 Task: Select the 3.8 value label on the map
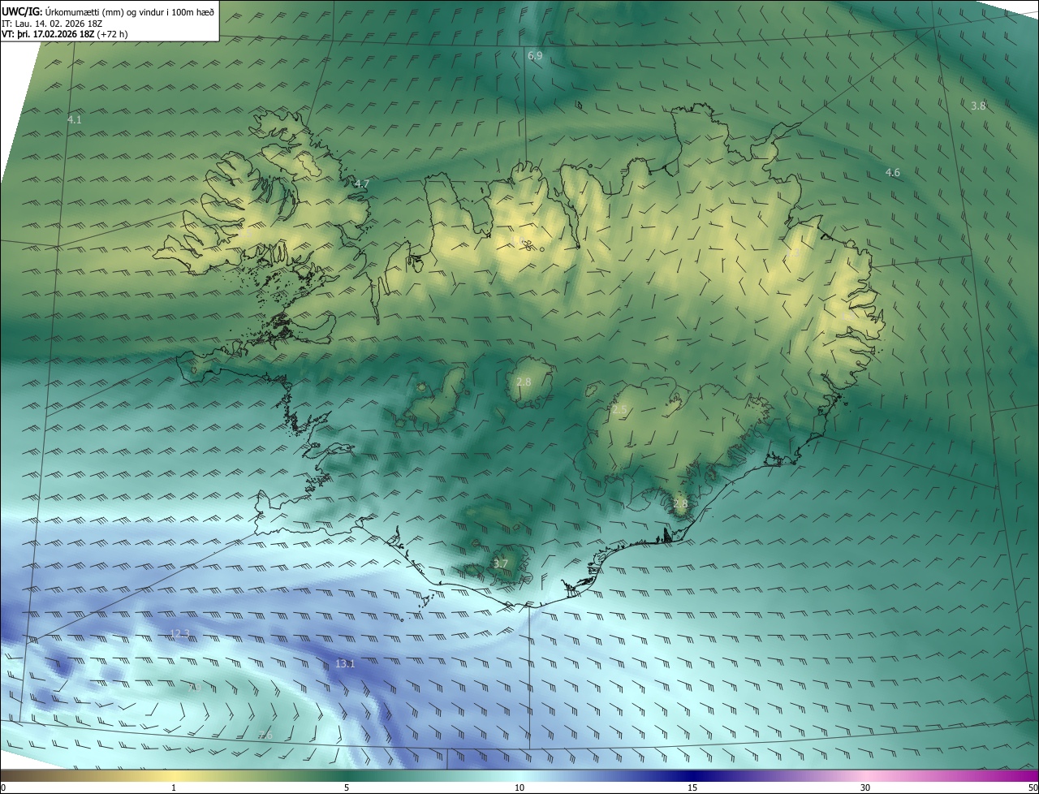click(x=978, y=106)
